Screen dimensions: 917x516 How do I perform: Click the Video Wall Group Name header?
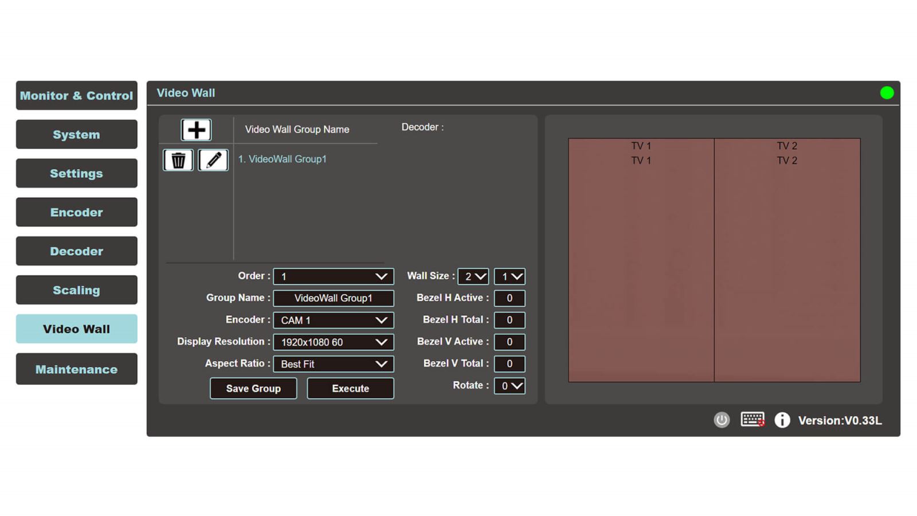(x=297, y=130)
